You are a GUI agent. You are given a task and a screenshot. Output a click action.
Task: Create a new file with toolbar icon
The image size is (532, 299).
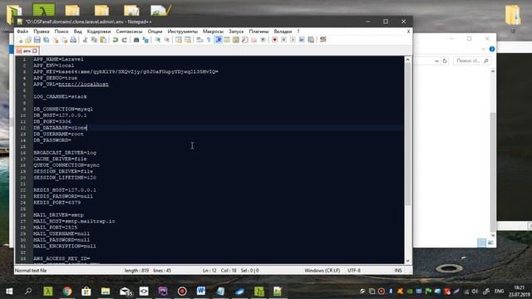(20, 40)
